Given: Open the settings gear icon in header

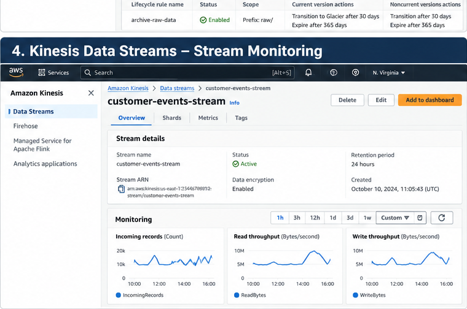Looking at the screenshot, I should (355, 72).
